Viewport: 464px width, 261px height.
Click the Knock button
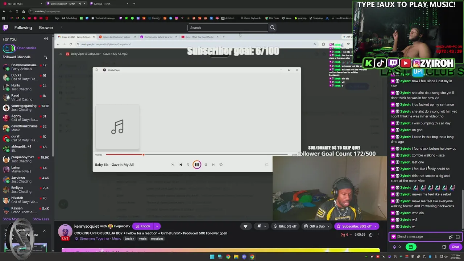pyautogui.click(x=143, y=226)
